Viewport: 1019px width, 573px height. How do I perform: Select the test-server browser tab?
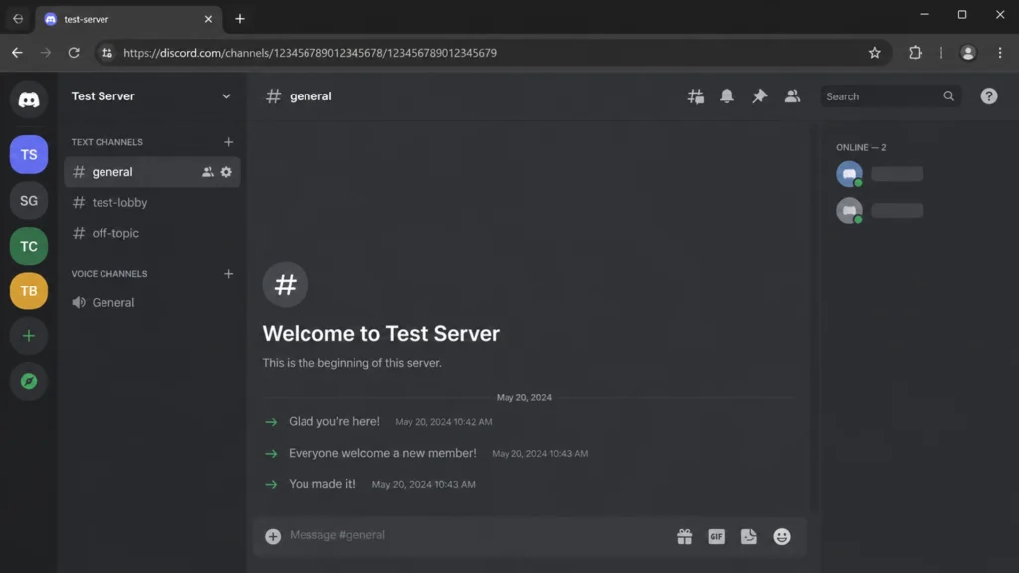tap(128, 20)
